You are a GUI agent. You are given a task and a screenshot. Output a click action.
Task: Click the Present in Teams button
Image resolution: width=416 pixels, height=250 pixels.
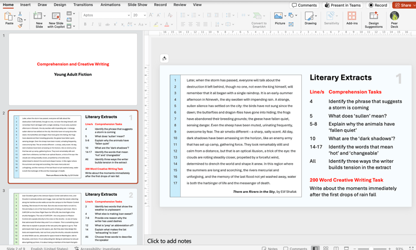[x=343, y=5]
